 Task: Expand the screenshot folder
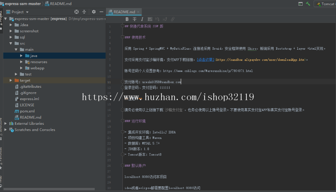pos(11,31)
